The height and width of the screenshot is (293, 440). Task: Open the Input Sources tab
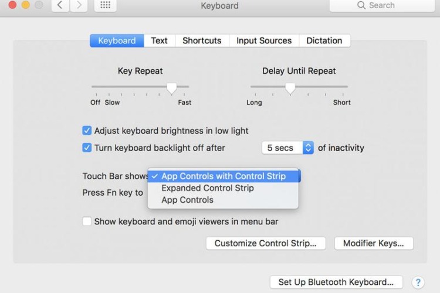264,40
